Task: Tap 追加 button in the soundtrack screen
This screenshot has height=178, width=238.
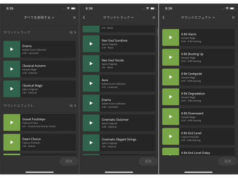Action: [x=148, y=161]
